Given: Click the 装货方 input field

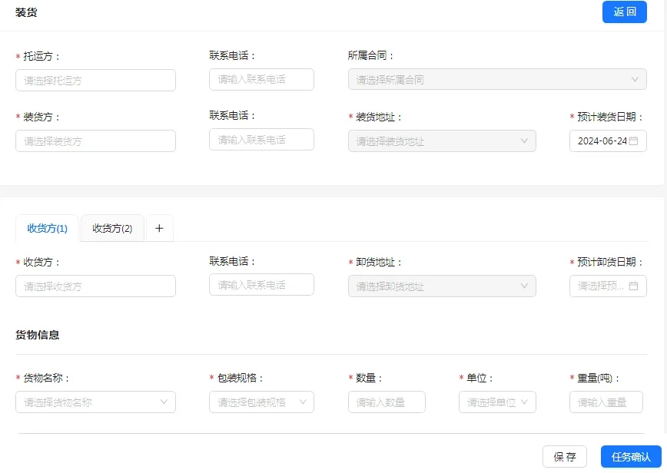Looking at the screenshot, I should click(x=95, y=141).
